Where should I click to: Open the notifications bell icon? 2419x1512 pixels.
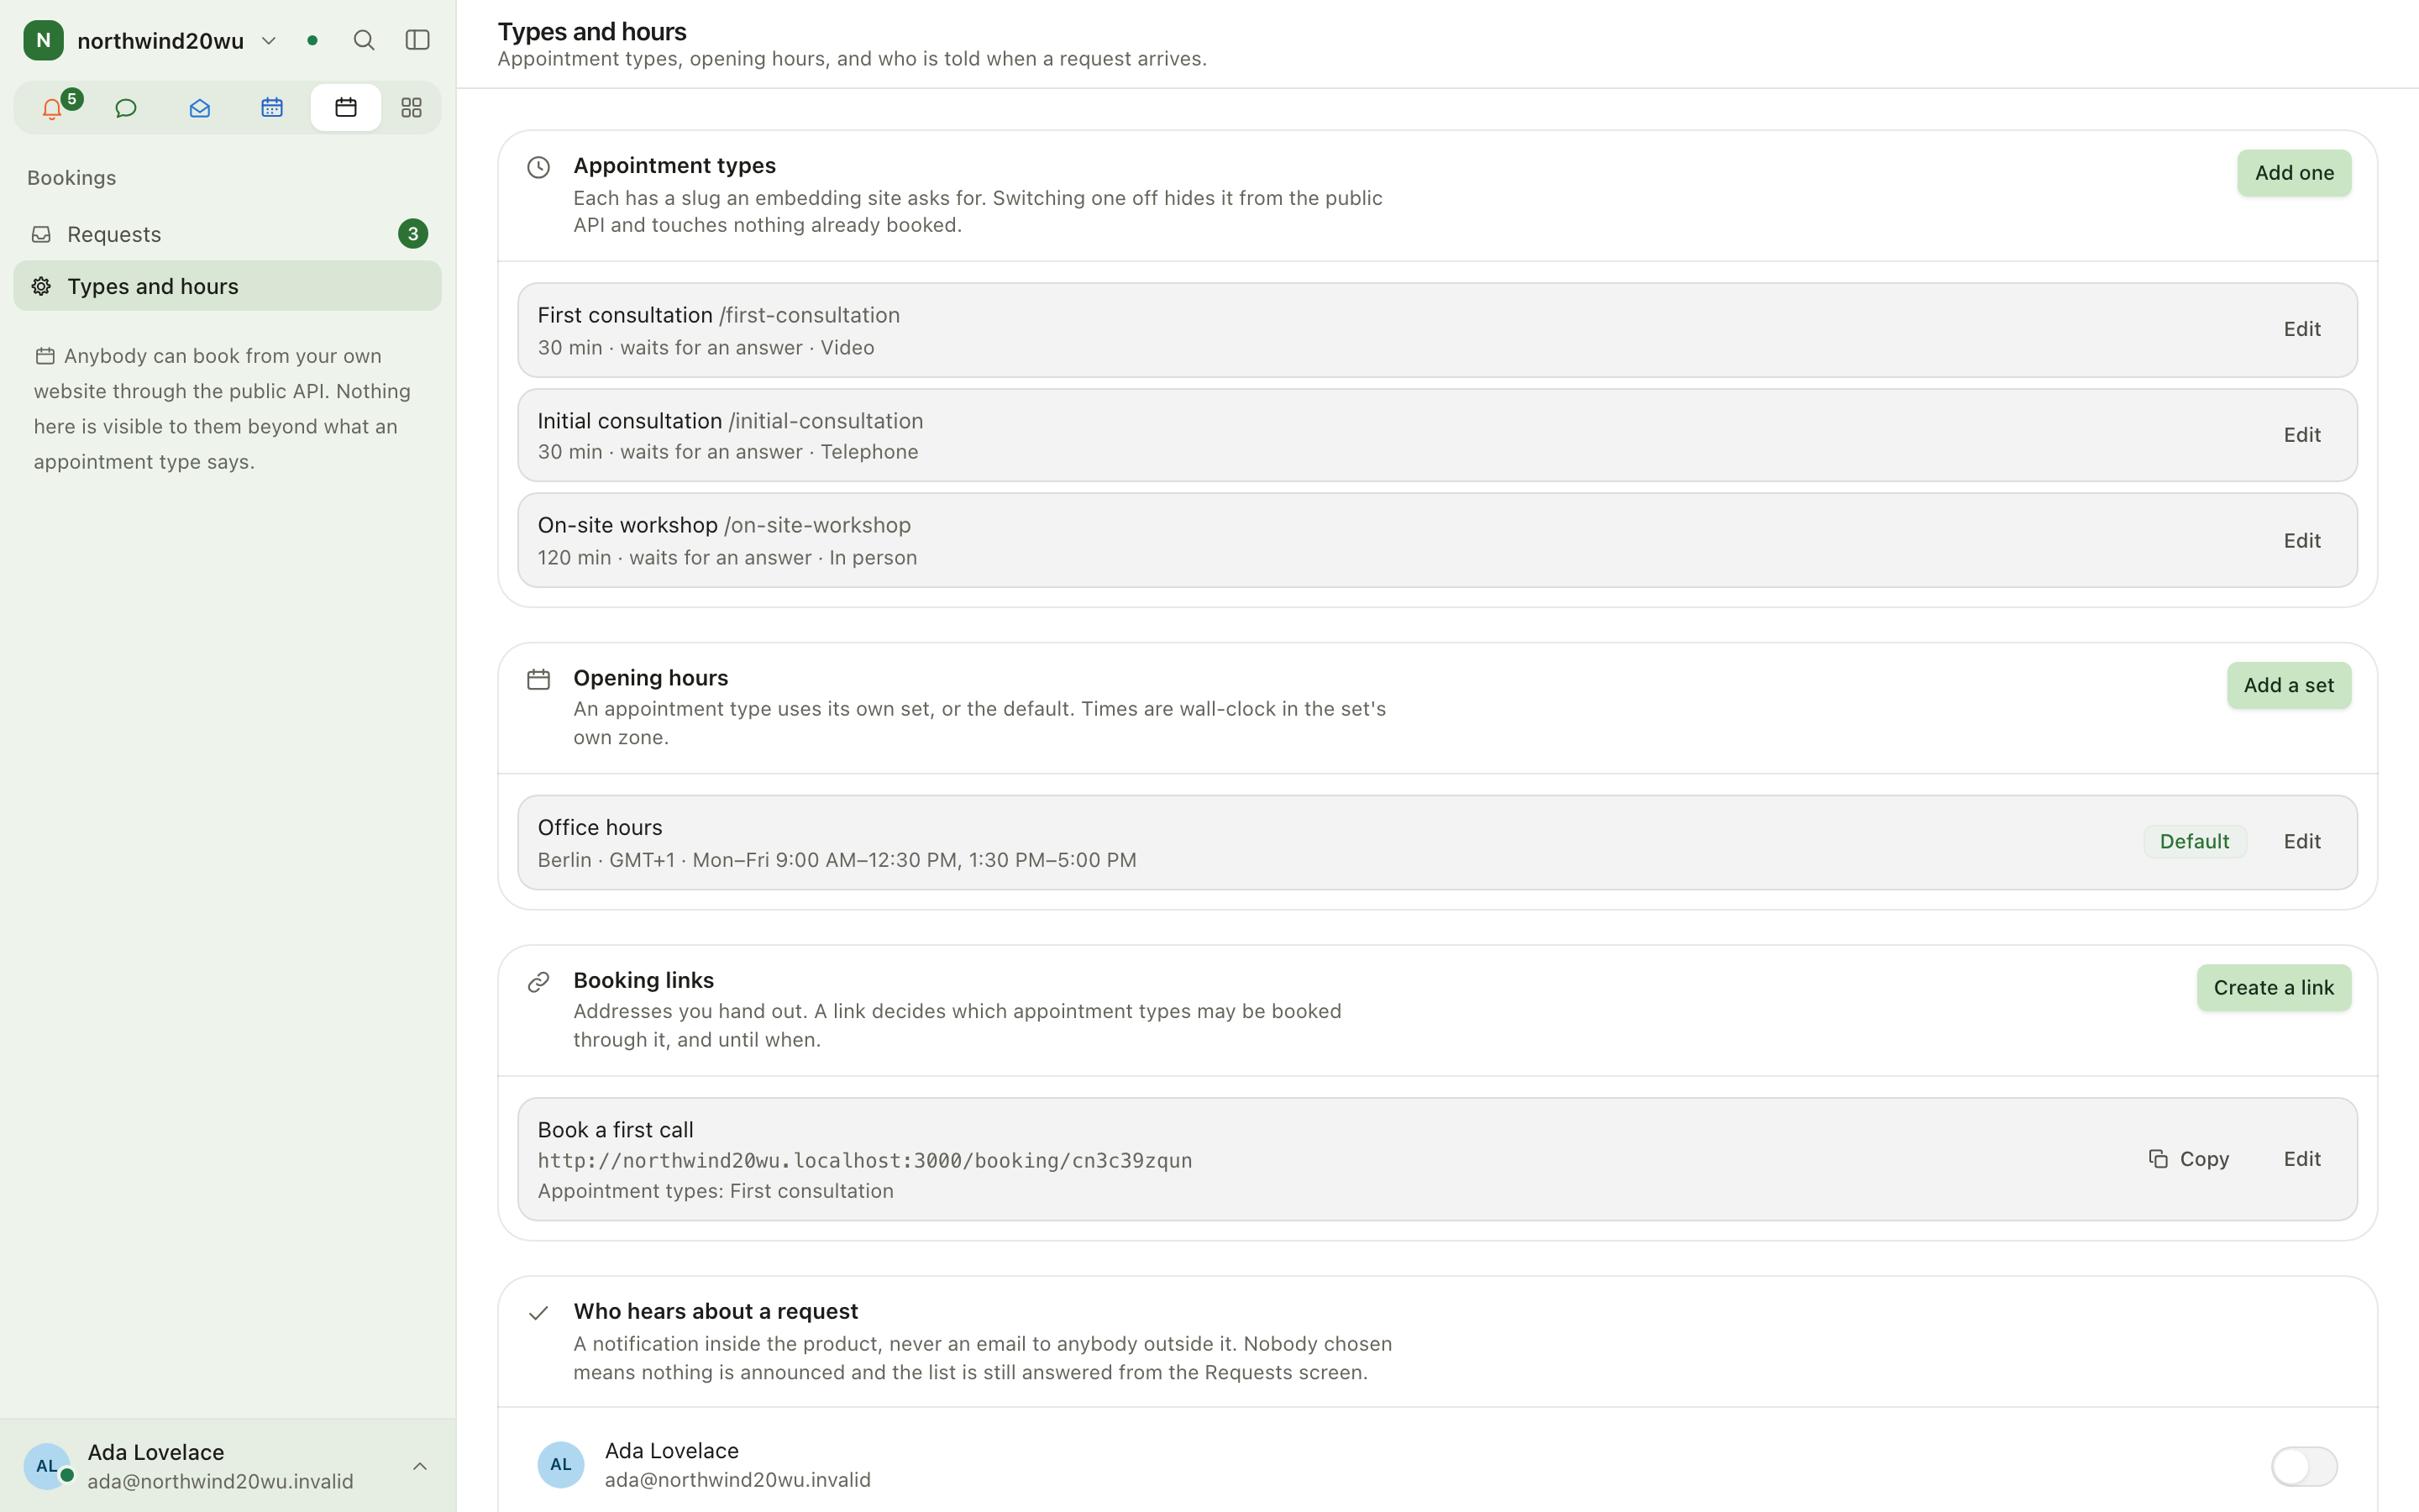coord(52,108)
